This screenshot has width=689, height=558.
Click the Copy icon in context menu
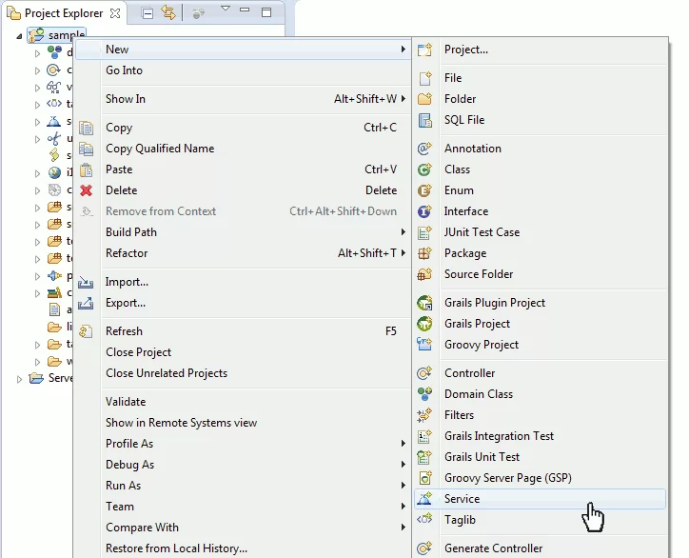(x=86, y=128)
